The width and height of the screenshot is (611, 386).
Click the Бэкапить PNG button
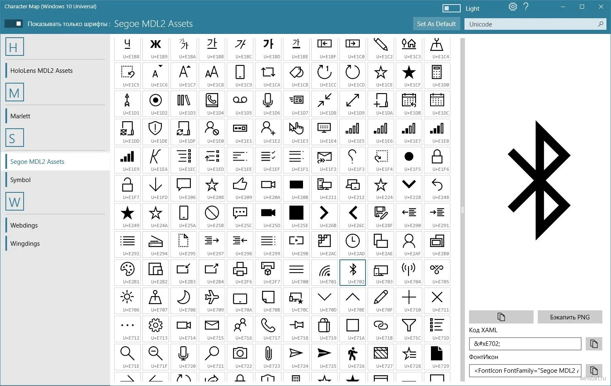pyautogui.click(x=570, y=317)
